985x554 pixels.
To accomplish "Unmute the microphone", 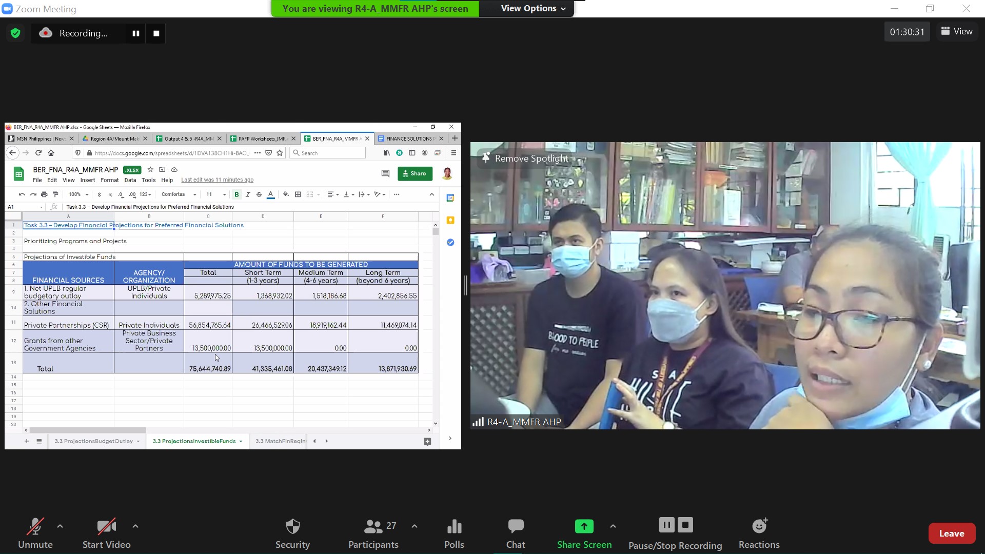I will coord(35,533).
